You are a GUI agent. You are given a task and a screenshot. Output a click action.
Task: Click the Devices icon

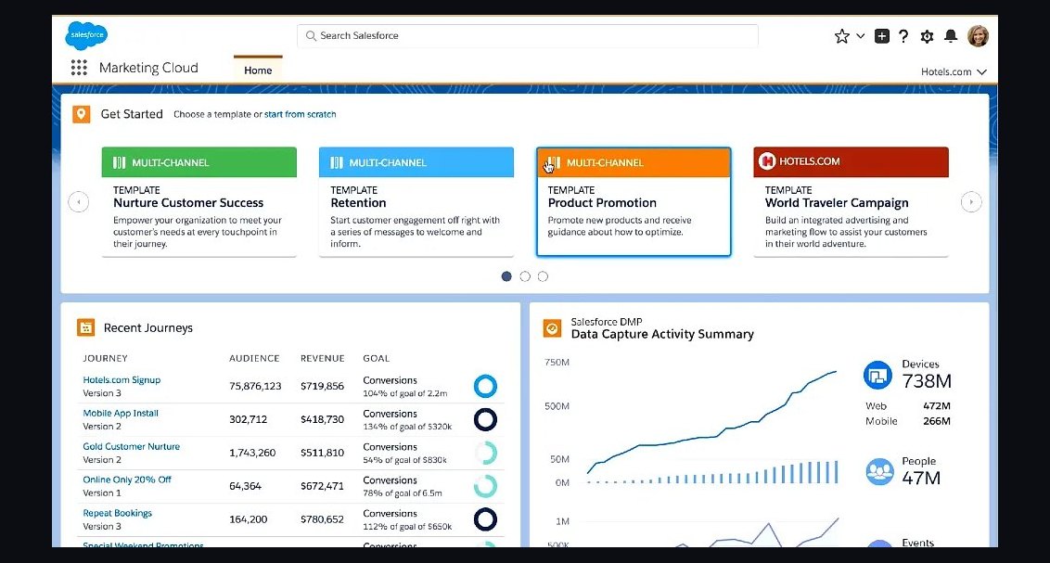pos(877,376)
